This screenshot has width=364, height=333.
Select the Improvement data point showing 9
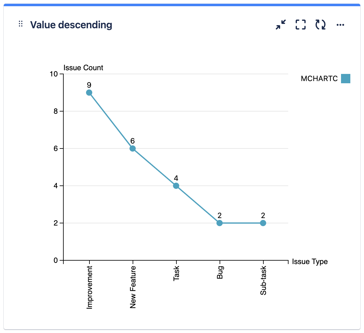[89, 93]
